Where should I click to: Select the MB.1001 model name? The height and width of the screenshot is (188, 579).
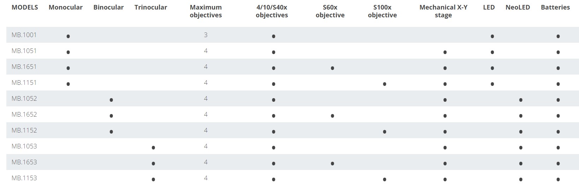click(24, 35)
